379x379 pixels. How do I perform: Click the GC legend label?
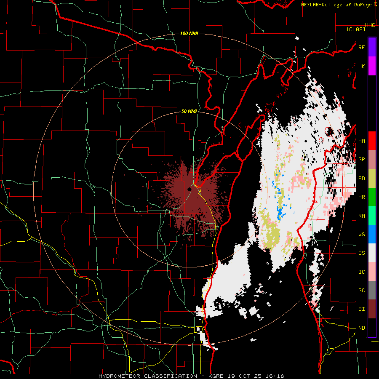click(x=361, y=291)
